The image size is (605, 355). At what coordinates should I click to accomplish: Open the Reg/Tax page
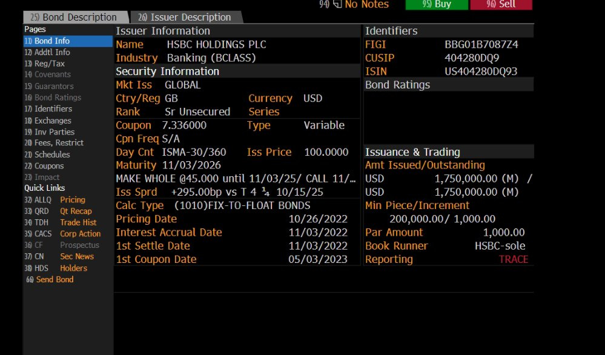click(x=45, y=64)
